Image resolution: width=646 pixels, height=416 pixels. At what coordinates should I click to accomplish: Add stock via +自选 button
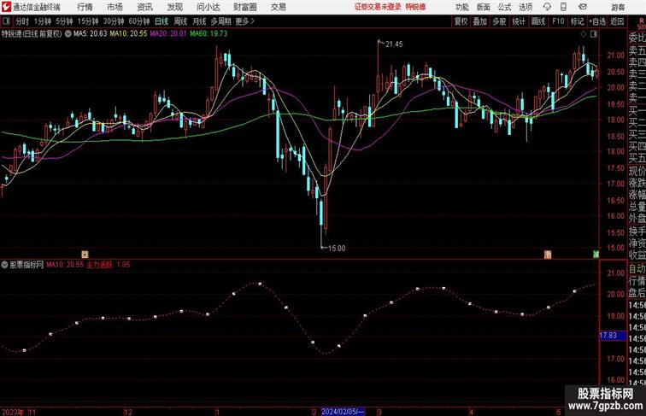click(x=597, y=21)
